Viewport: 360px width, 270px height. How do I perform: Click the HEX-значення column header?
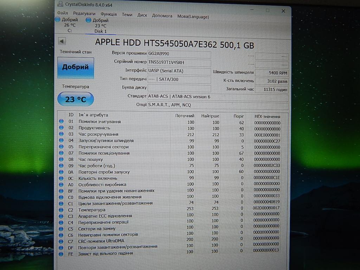pyautogui.click(x=267, y=117)
